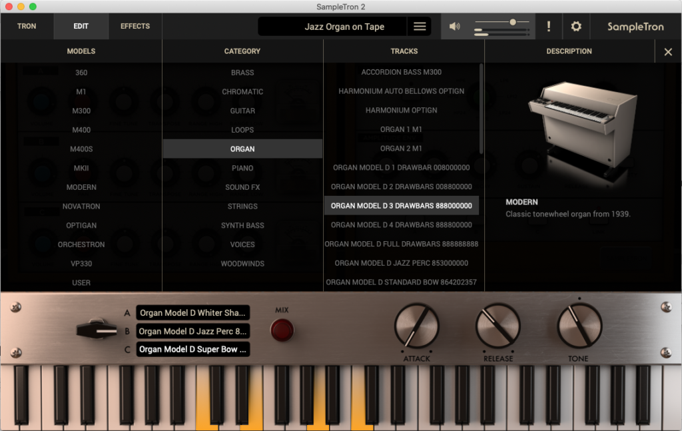Open the hamburger preset menu
The height and width of the screenshot is (431, 682).
pyautogui.click(x=420, y=27)
